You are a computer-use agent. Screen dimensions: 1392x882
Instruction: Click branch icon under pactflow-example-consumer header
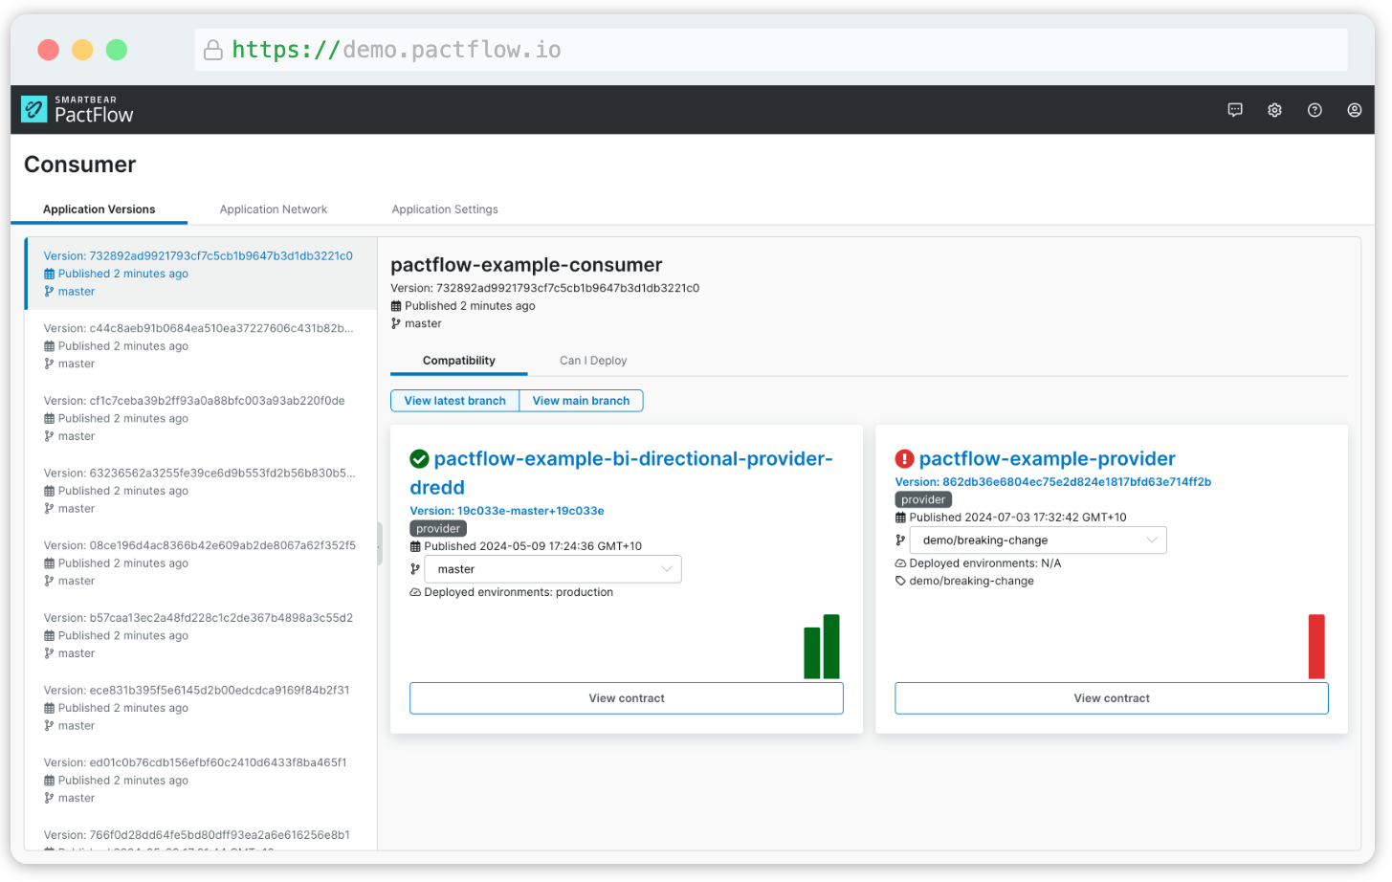(x=396, y=323)
